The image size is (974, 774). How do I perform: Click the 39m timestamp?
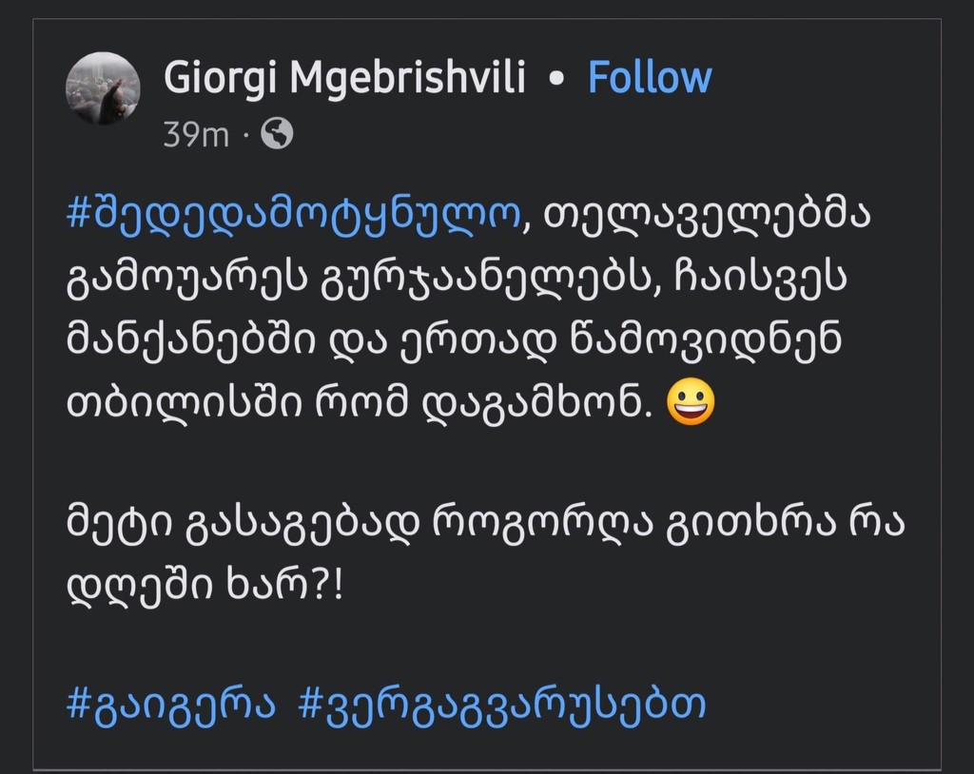[194, 134]
